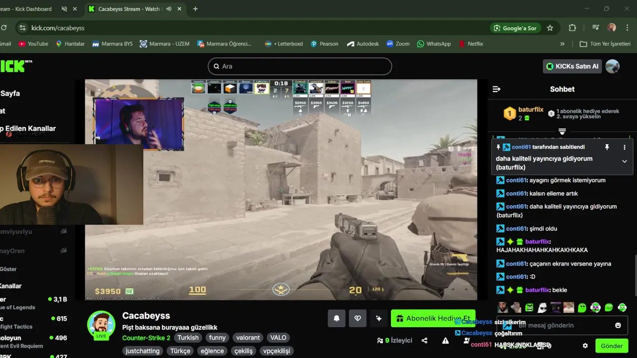Select the funny tag
The height and width of the screenshot is (358, 637).
click(x=217, y=338)
